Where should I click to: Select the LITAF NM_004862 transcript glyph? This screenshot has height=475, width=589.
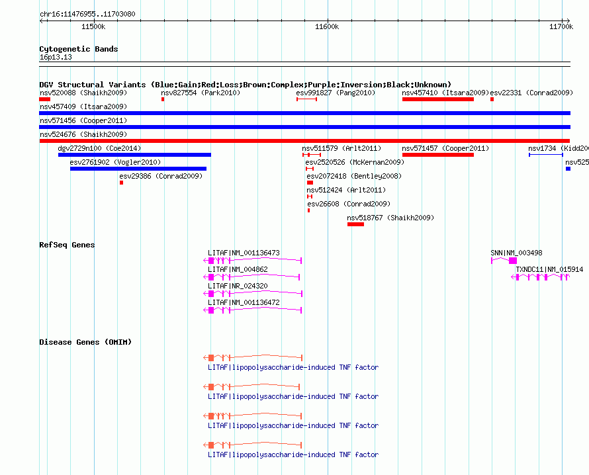[251, 277]
